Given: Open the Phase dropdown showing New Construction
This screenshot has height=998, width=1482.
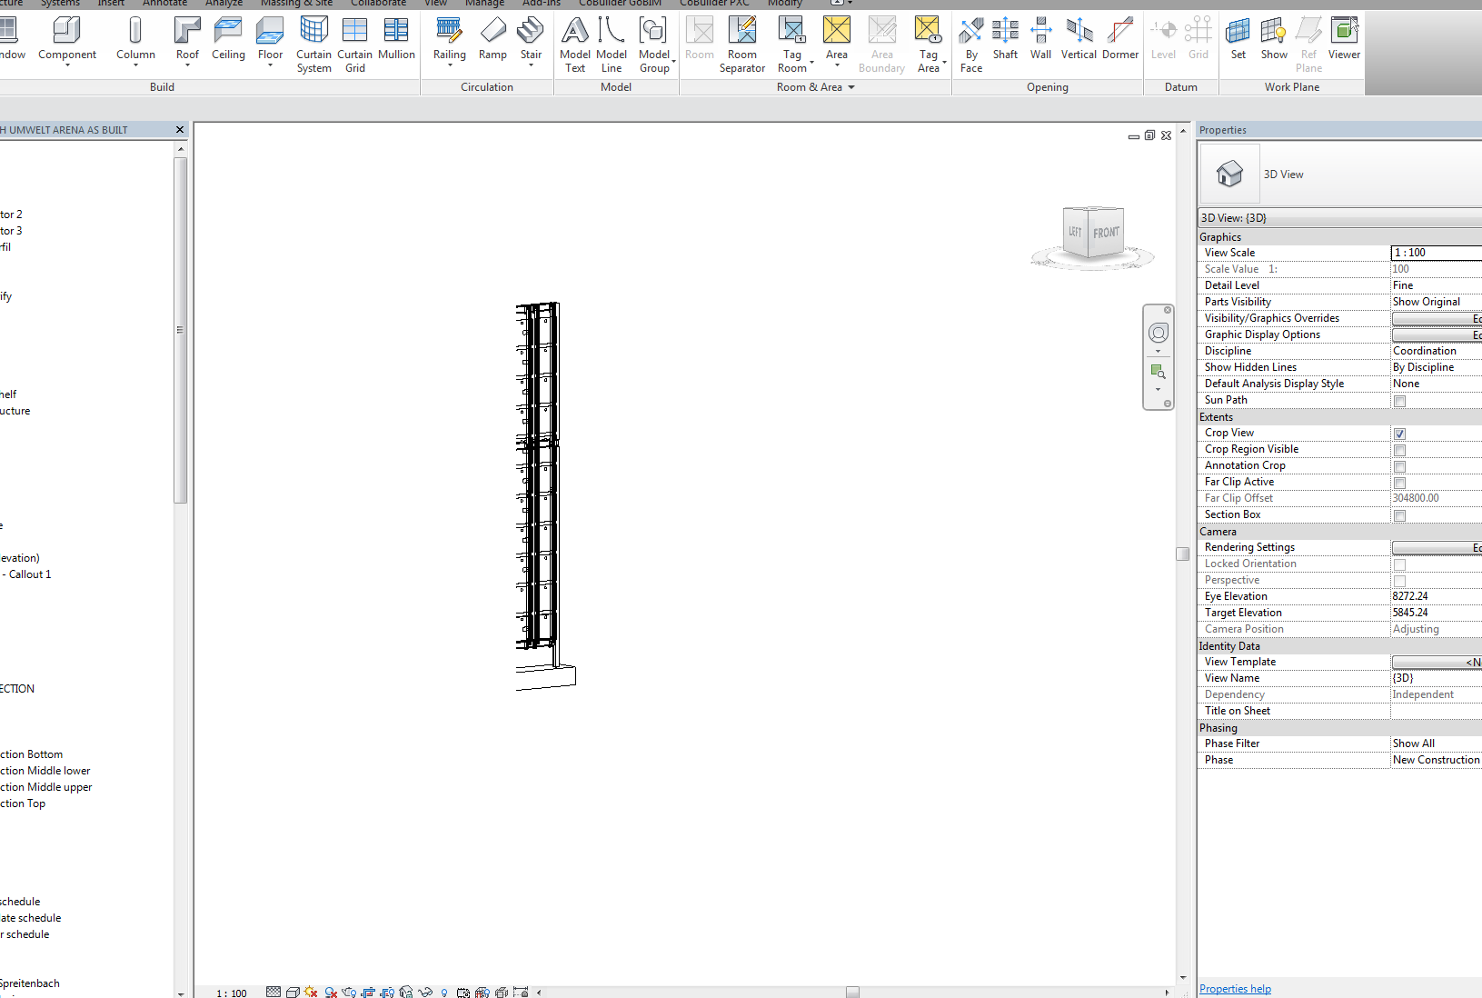Looking at the screenshot, I should point(1434,760).
